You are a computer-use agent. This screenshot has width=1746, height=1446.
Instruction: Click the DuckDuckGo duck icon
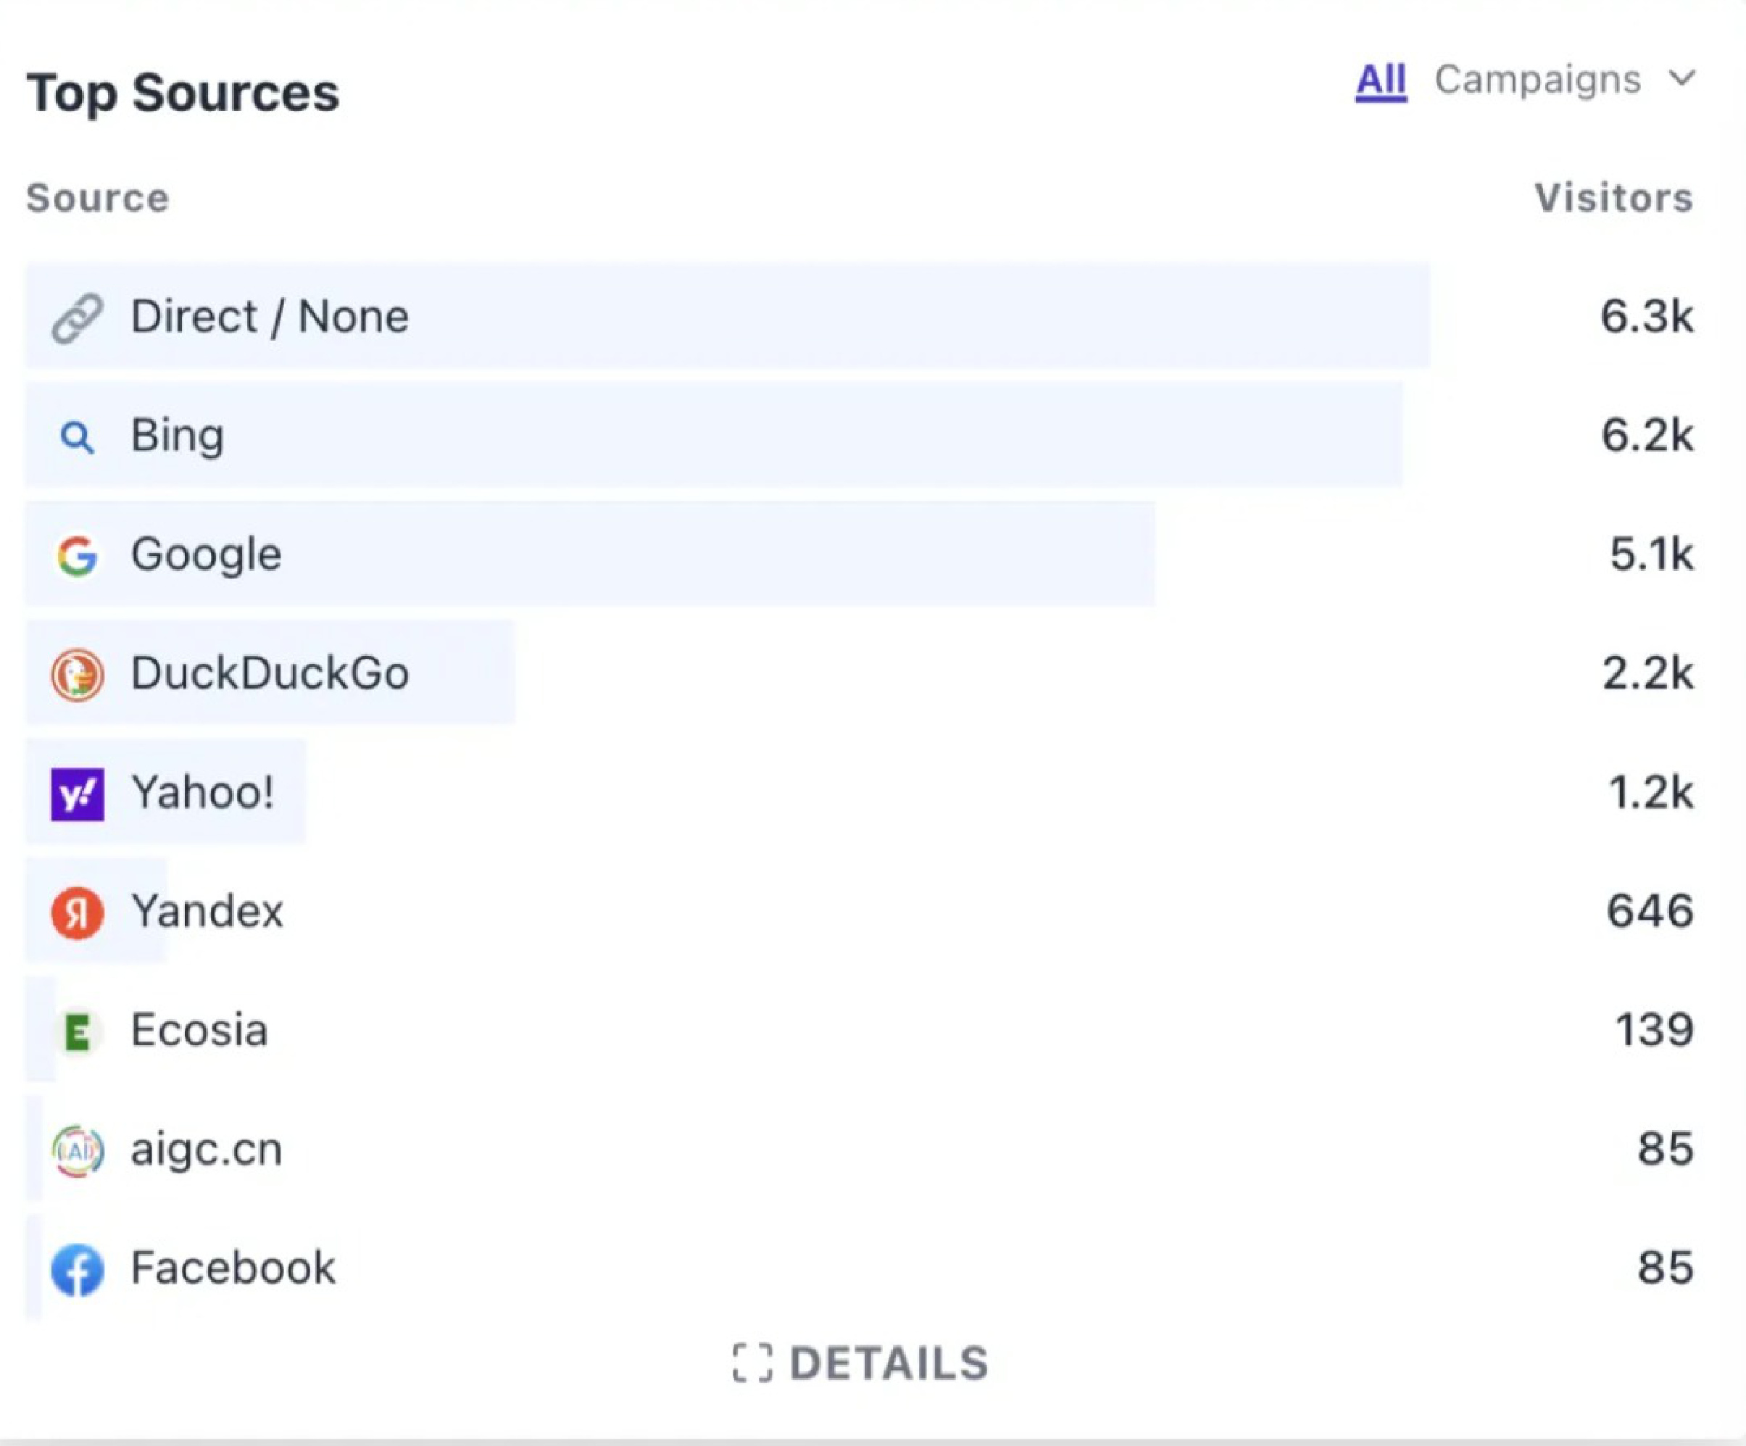pyautogui.click(x=78, y=674)
